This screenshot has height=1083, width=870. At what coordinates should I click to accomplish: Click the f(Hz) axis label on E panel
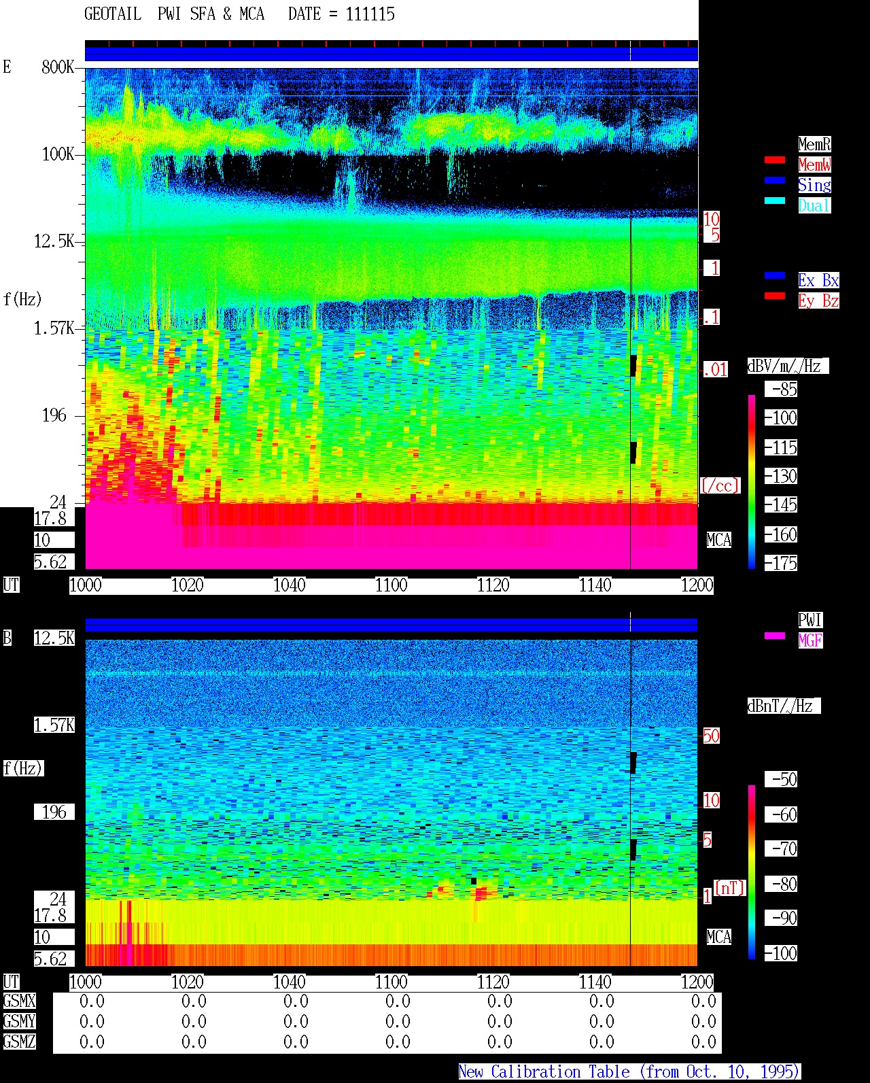[23, 298]
